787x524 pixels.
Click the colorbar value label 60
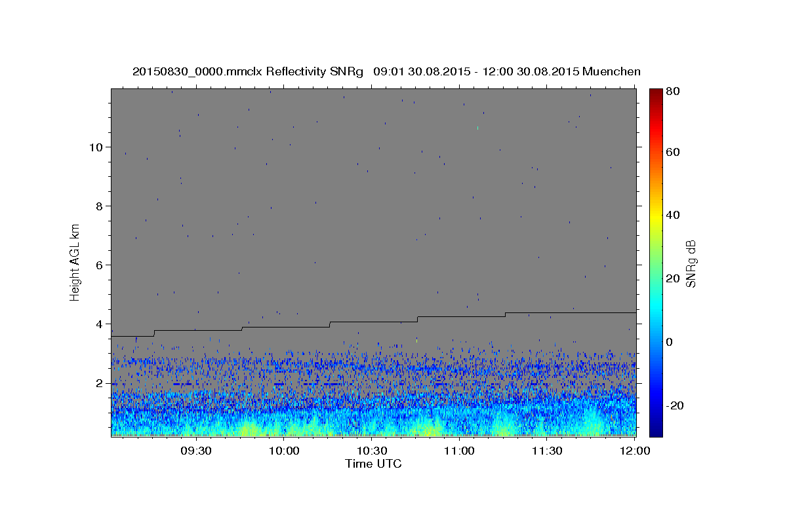[674, 152]
